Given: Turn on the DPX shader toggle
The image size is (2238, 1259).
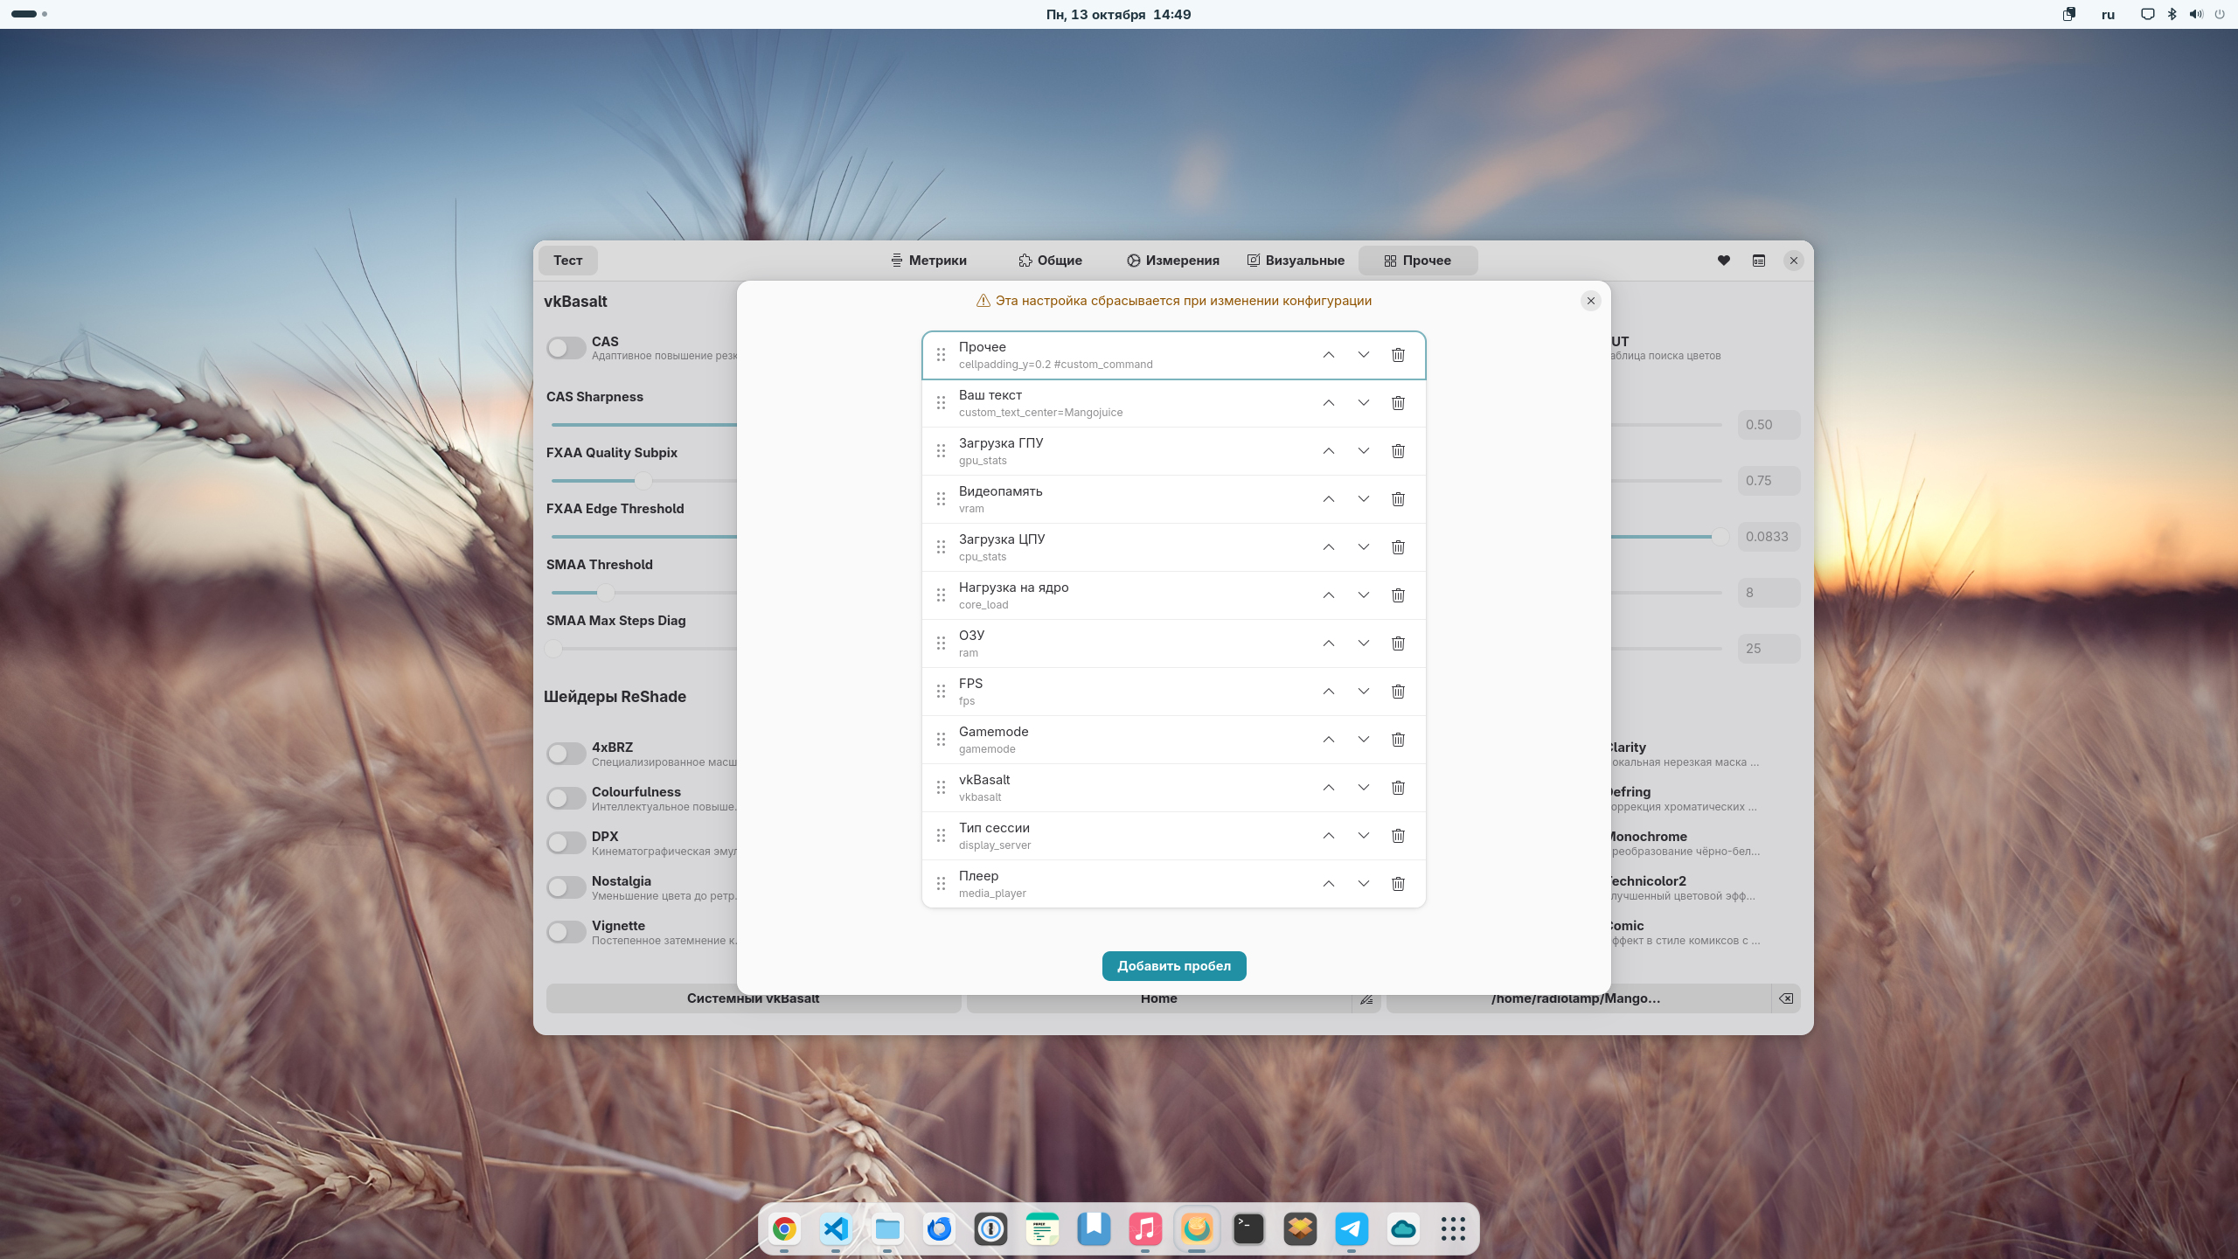Looking at the screenshot, I should pos(566,843).
